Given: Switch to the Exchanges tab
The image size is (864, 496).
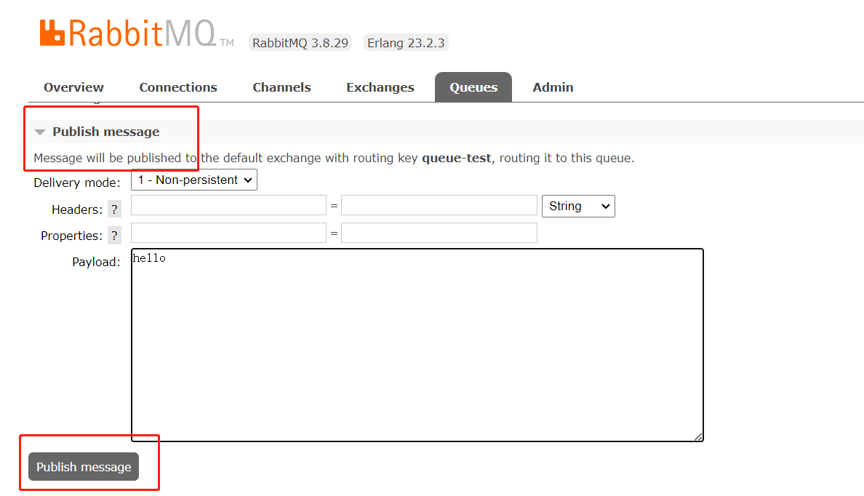Looking at the screenshot, I should tap(380, 87).
